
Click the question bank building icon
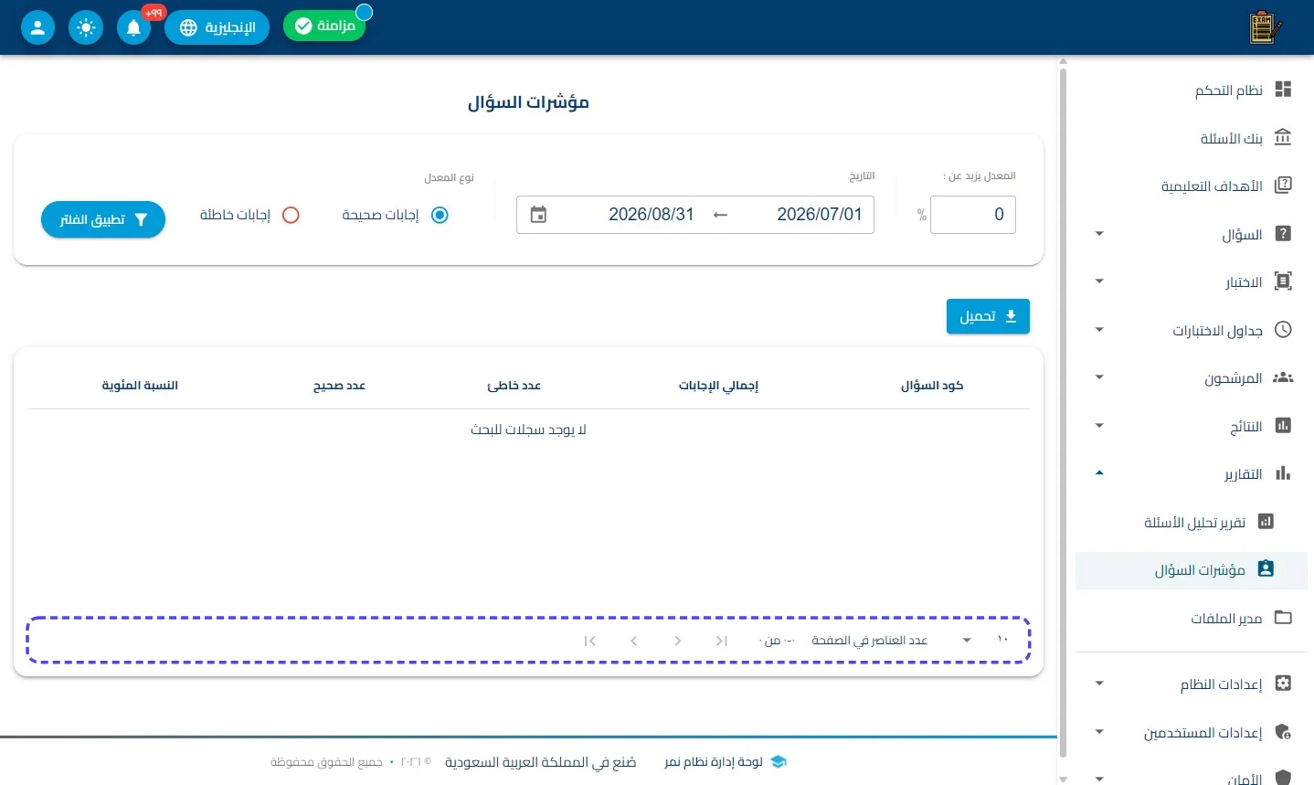click(1283, 137)
